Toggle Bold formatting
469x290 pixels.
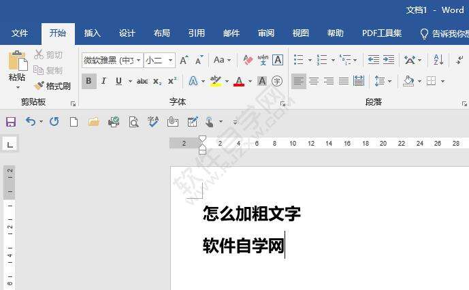[x=89, y=81]
